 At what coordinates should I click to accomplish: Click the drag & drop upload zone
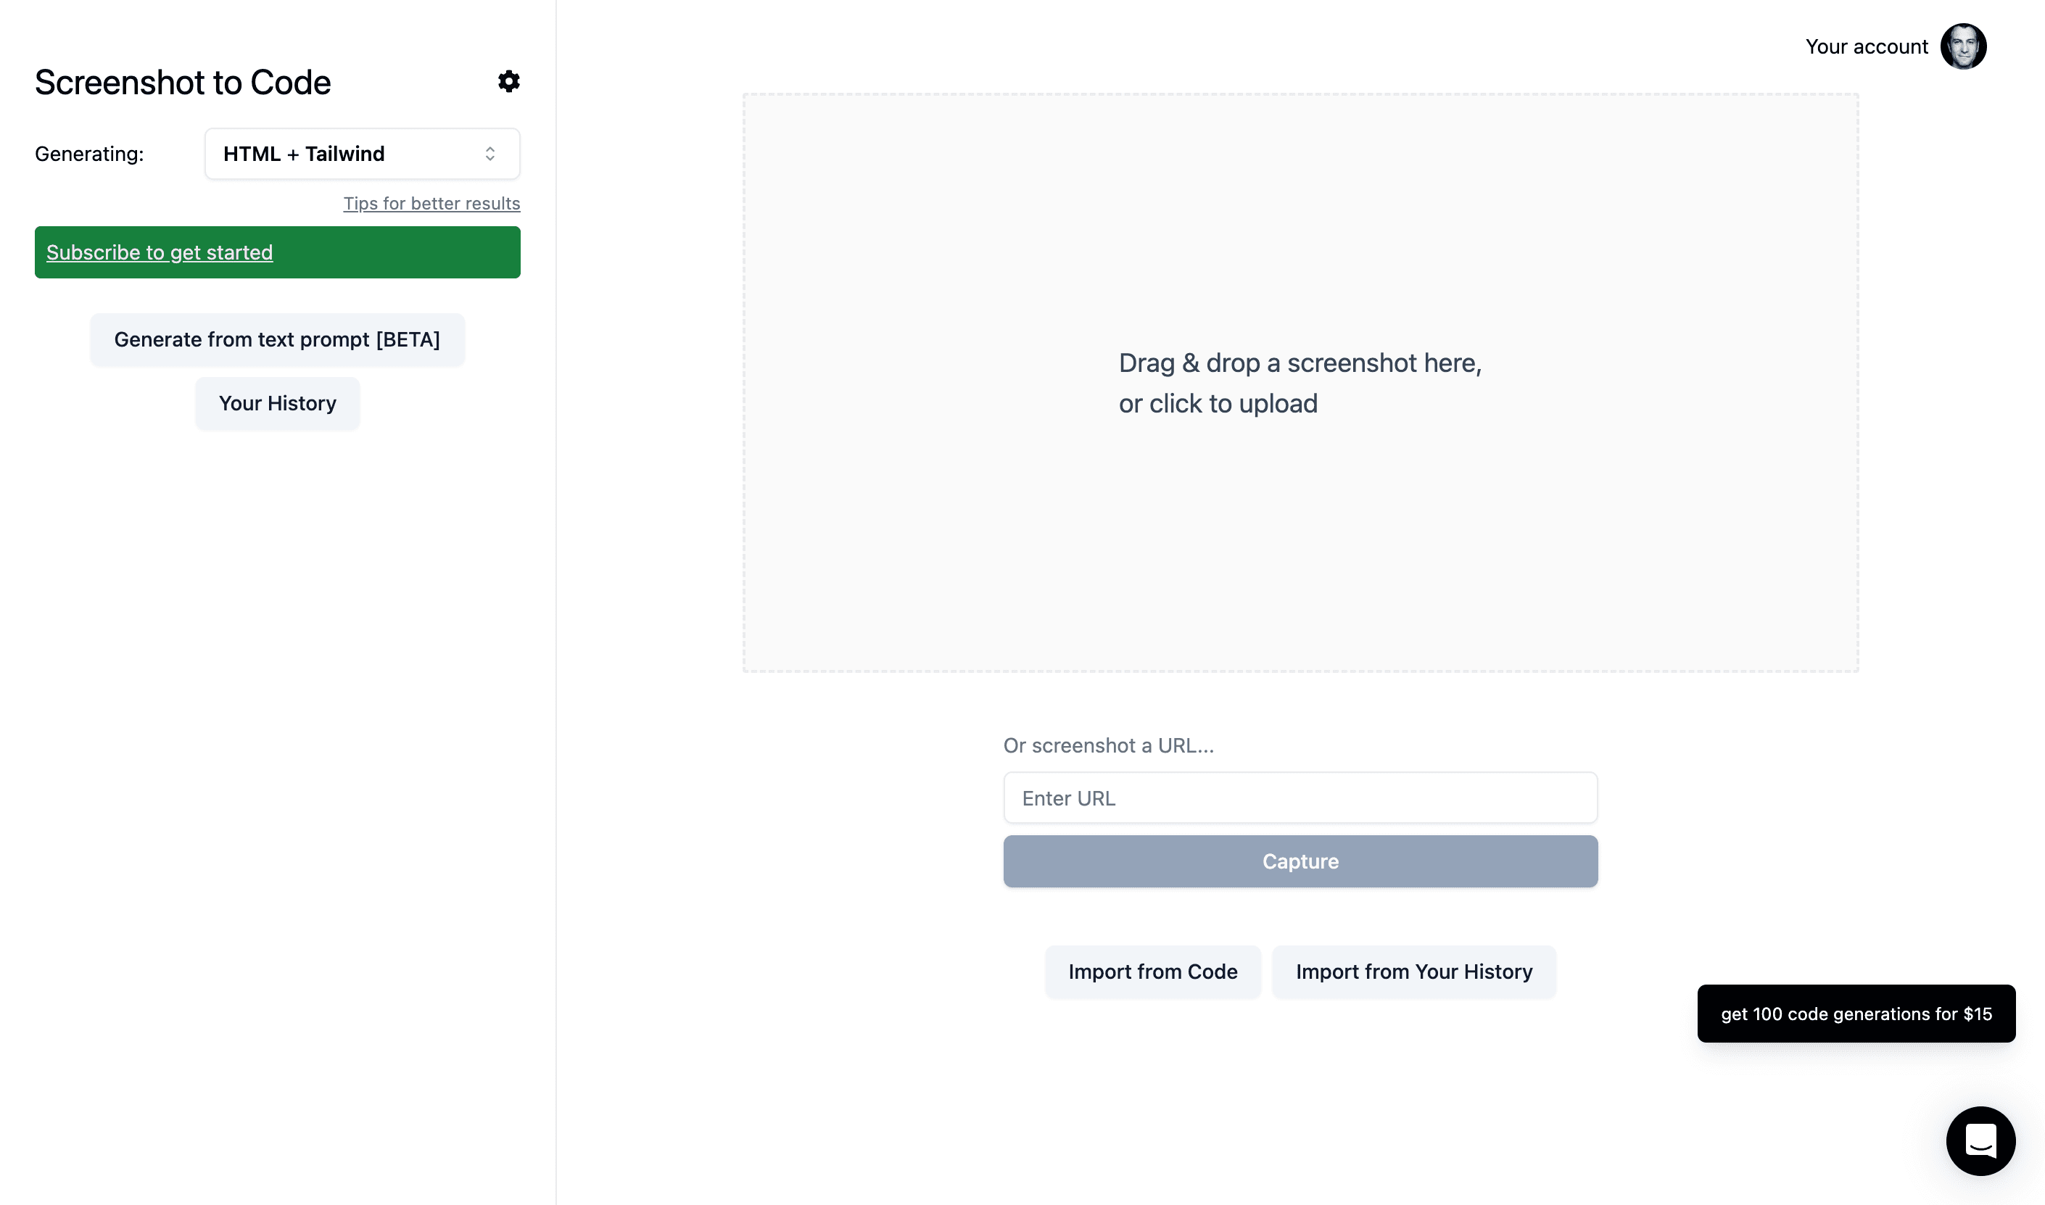[1300, 382]
